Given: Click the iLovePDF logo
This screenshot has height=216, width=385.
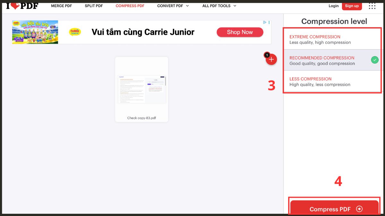Looking at the screenshot, I should coord(22,5).
